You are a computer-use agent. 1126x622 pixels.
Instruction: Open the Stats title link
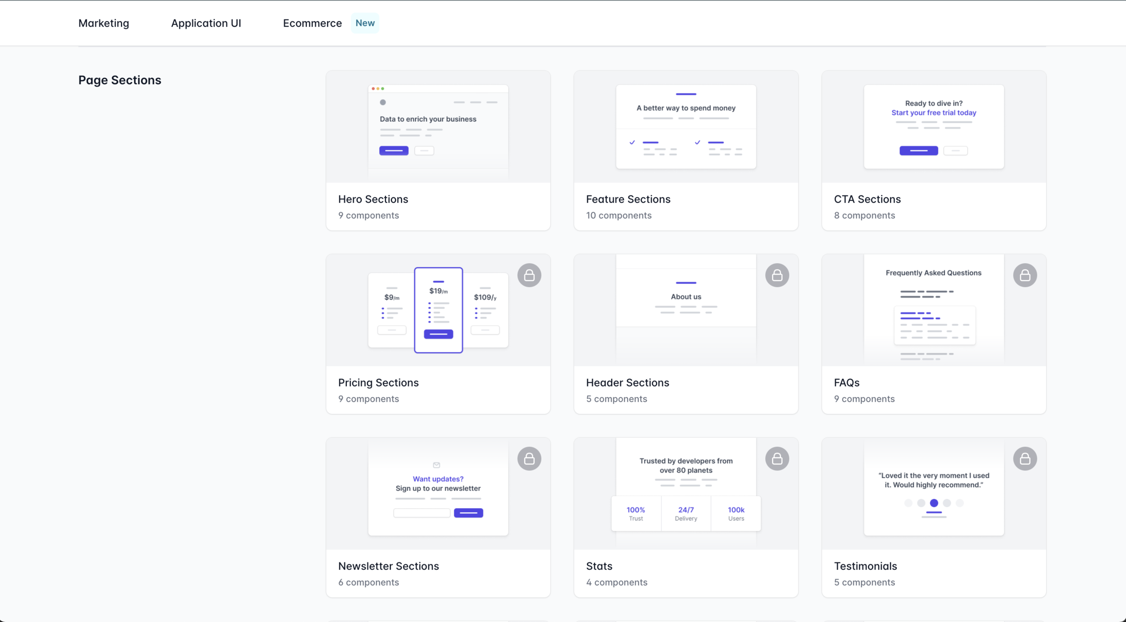coord(599,566)
